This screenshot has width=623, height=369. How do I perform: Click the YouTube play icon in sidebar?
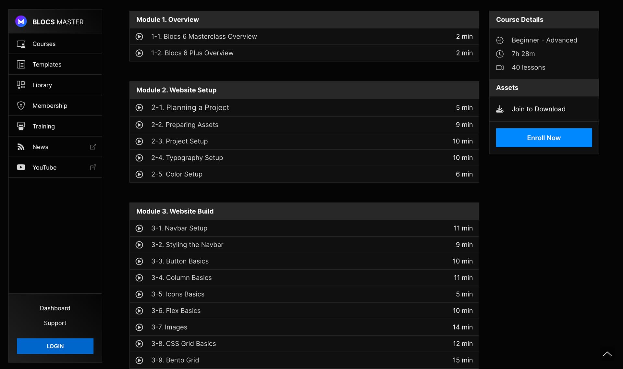[21, 167]
